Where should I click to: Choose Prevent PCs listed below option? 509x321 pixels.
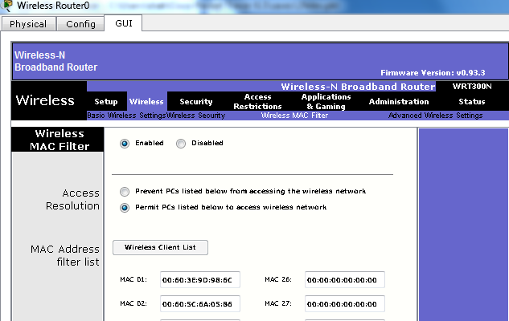(x=125, y=192)
